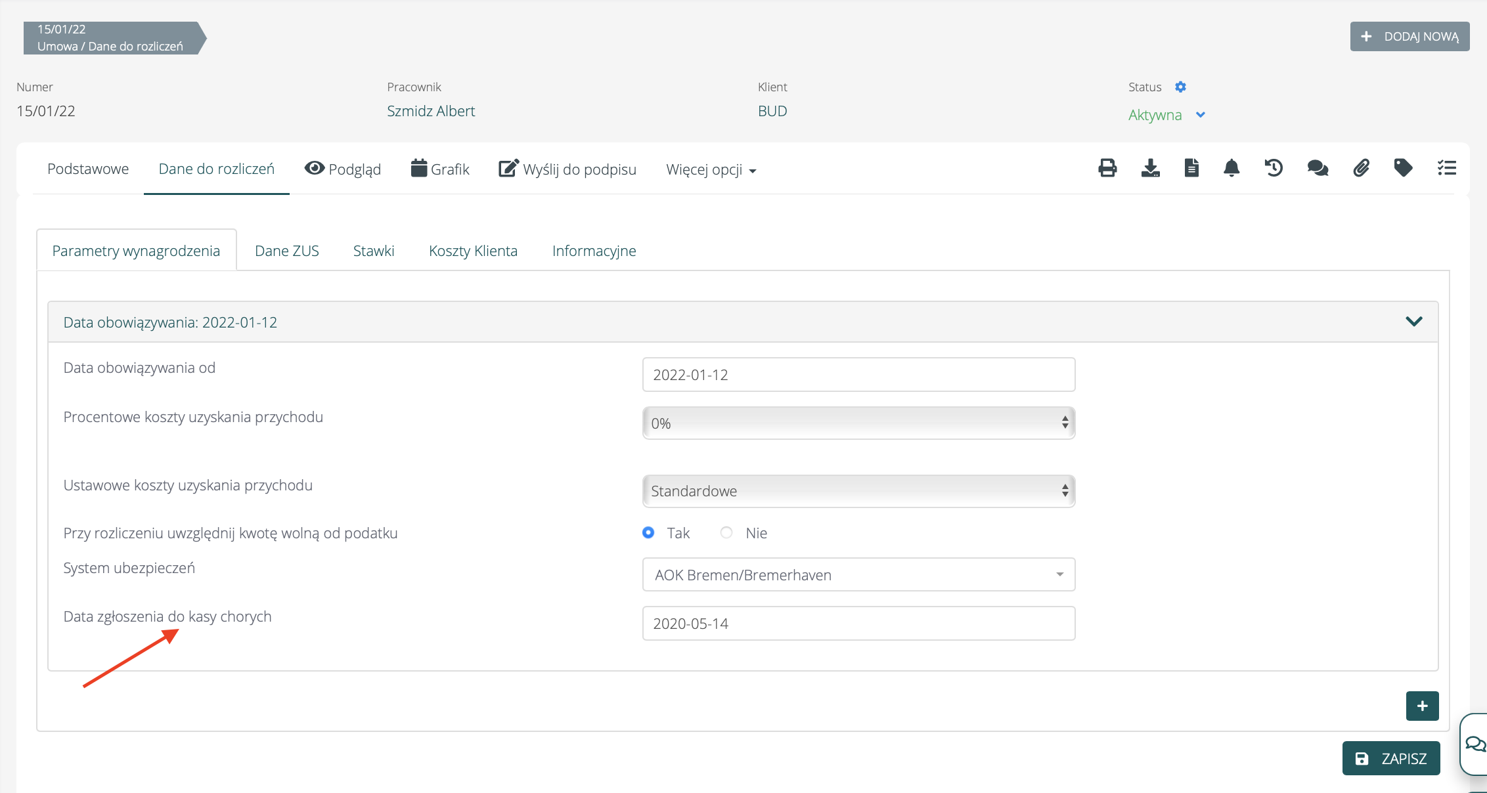The image size is (1487, 793).
Task: Click the paperclip attachments icon
Action: click(1361, 168)
